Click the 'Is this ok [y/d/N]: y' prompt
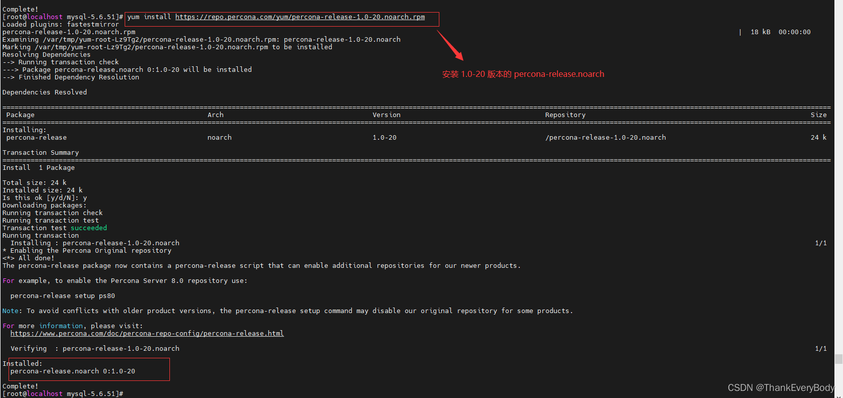This screenshot has height=398, width=843. (45, 198)
